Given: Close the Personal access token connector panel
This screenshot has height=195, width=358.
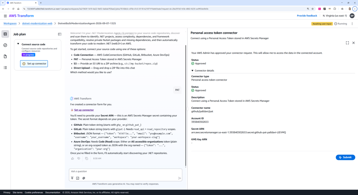Looking at the screenshot, I should (x=353, y=43).
